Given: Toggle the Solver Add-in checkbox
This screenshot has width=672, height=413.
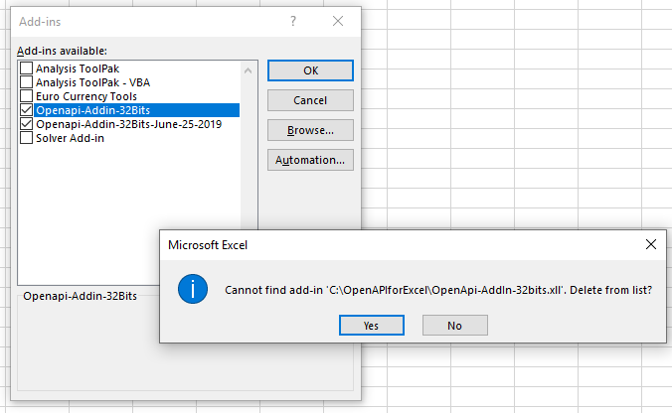Looking at the screenshot, I should tap(27, 138).
